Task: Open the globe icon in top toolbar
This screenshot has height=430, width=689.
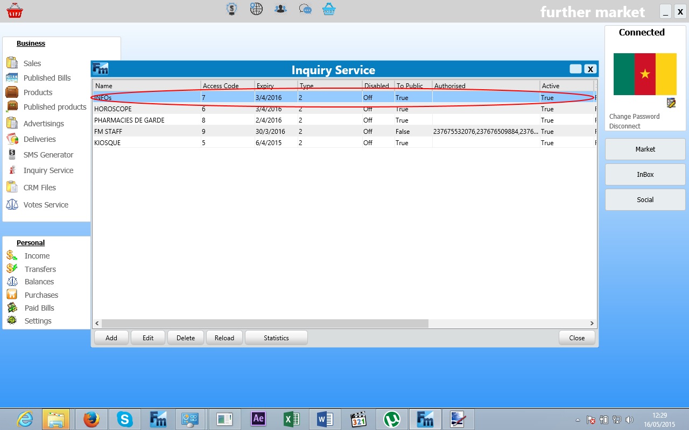Action: point(256,9)
